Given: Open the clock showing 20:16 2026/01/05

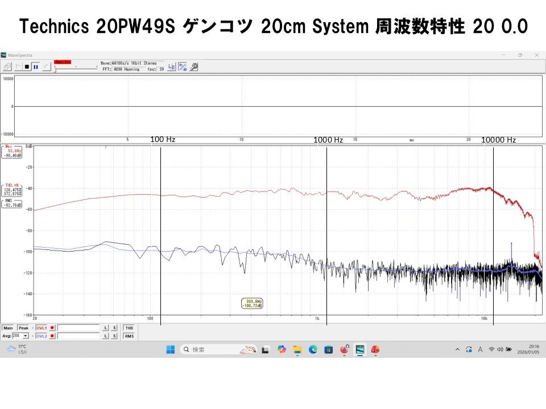Looking at the screenshot, I should point(528,349).
